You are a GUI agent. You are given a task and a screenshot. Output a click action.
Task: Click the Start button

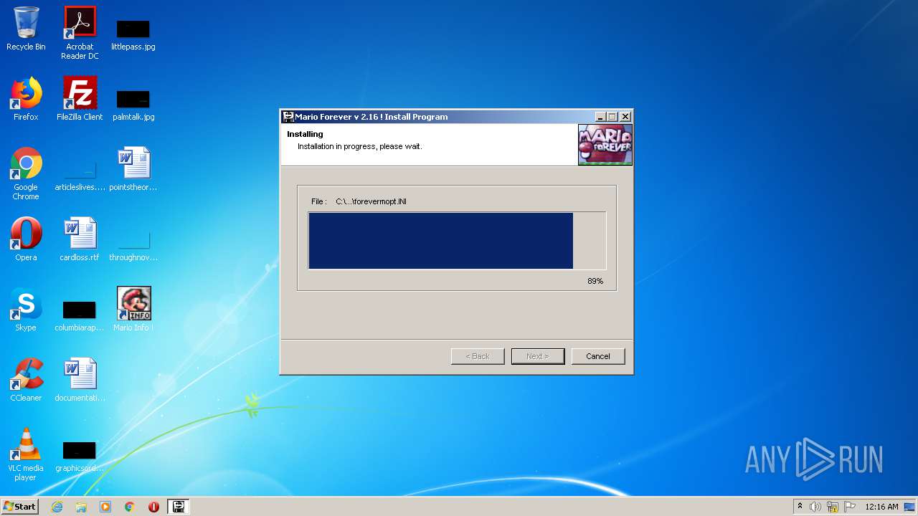click(19, 507)
